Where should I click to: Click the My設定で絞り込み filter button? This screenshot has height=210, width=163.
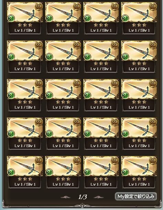(136, 196)
